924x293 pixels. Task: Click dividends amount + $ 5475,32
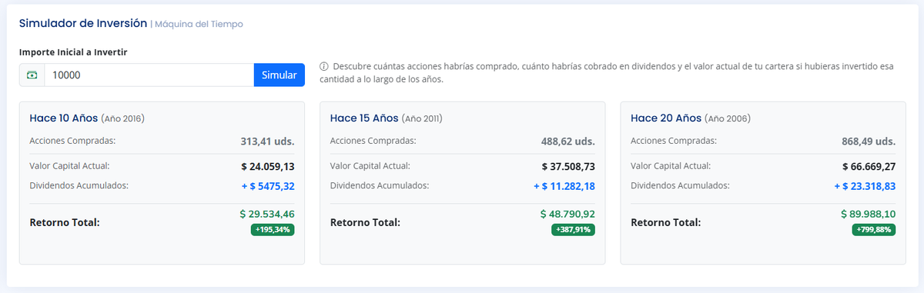coord(267,186)
